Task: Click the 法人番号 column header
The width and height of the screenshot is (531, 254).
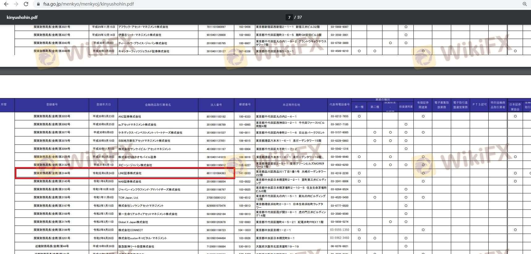Action: (x=216, y=105)
